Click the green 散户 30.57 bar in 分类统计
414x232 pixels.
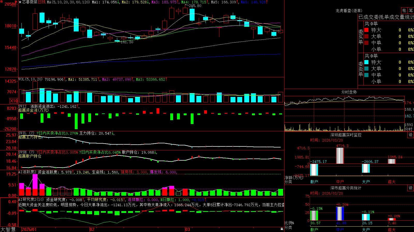[x=314, y=216]
